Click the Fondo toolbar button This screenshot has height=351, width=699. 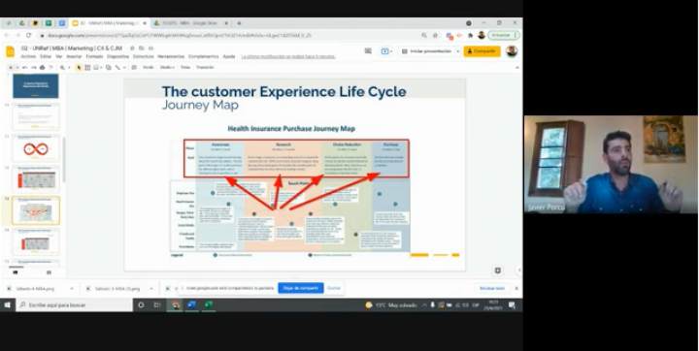click(x=148, y=68)
